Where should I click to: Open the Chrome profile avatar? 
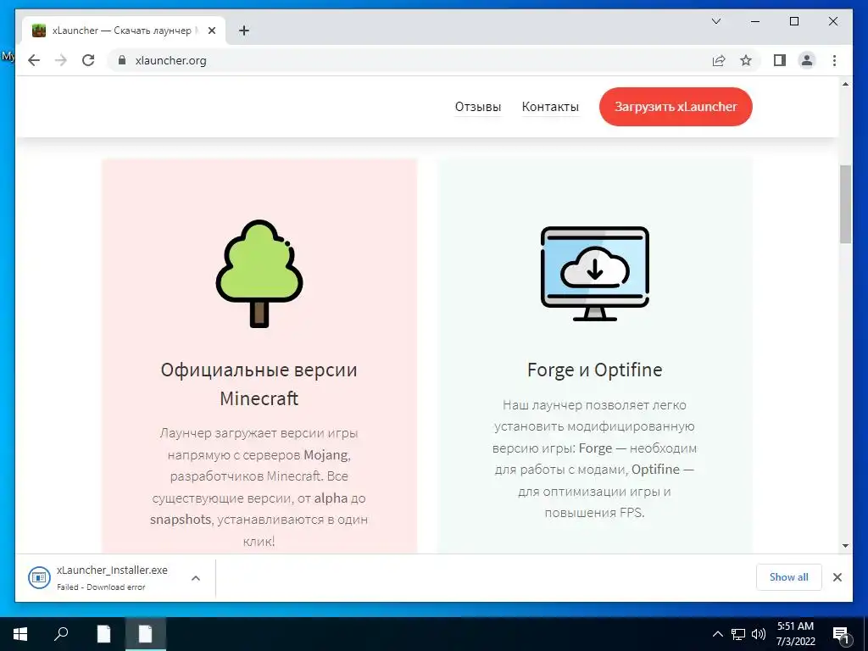click(x=807, y=60)
